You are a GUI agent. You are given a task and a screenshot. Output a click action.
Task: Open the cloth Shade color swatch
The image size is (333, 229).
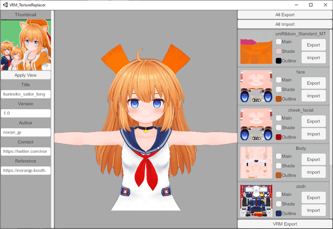point(278,204)
